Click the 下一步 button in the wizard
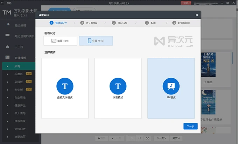This screenshot has width=238, height=144. click(190, 126)
